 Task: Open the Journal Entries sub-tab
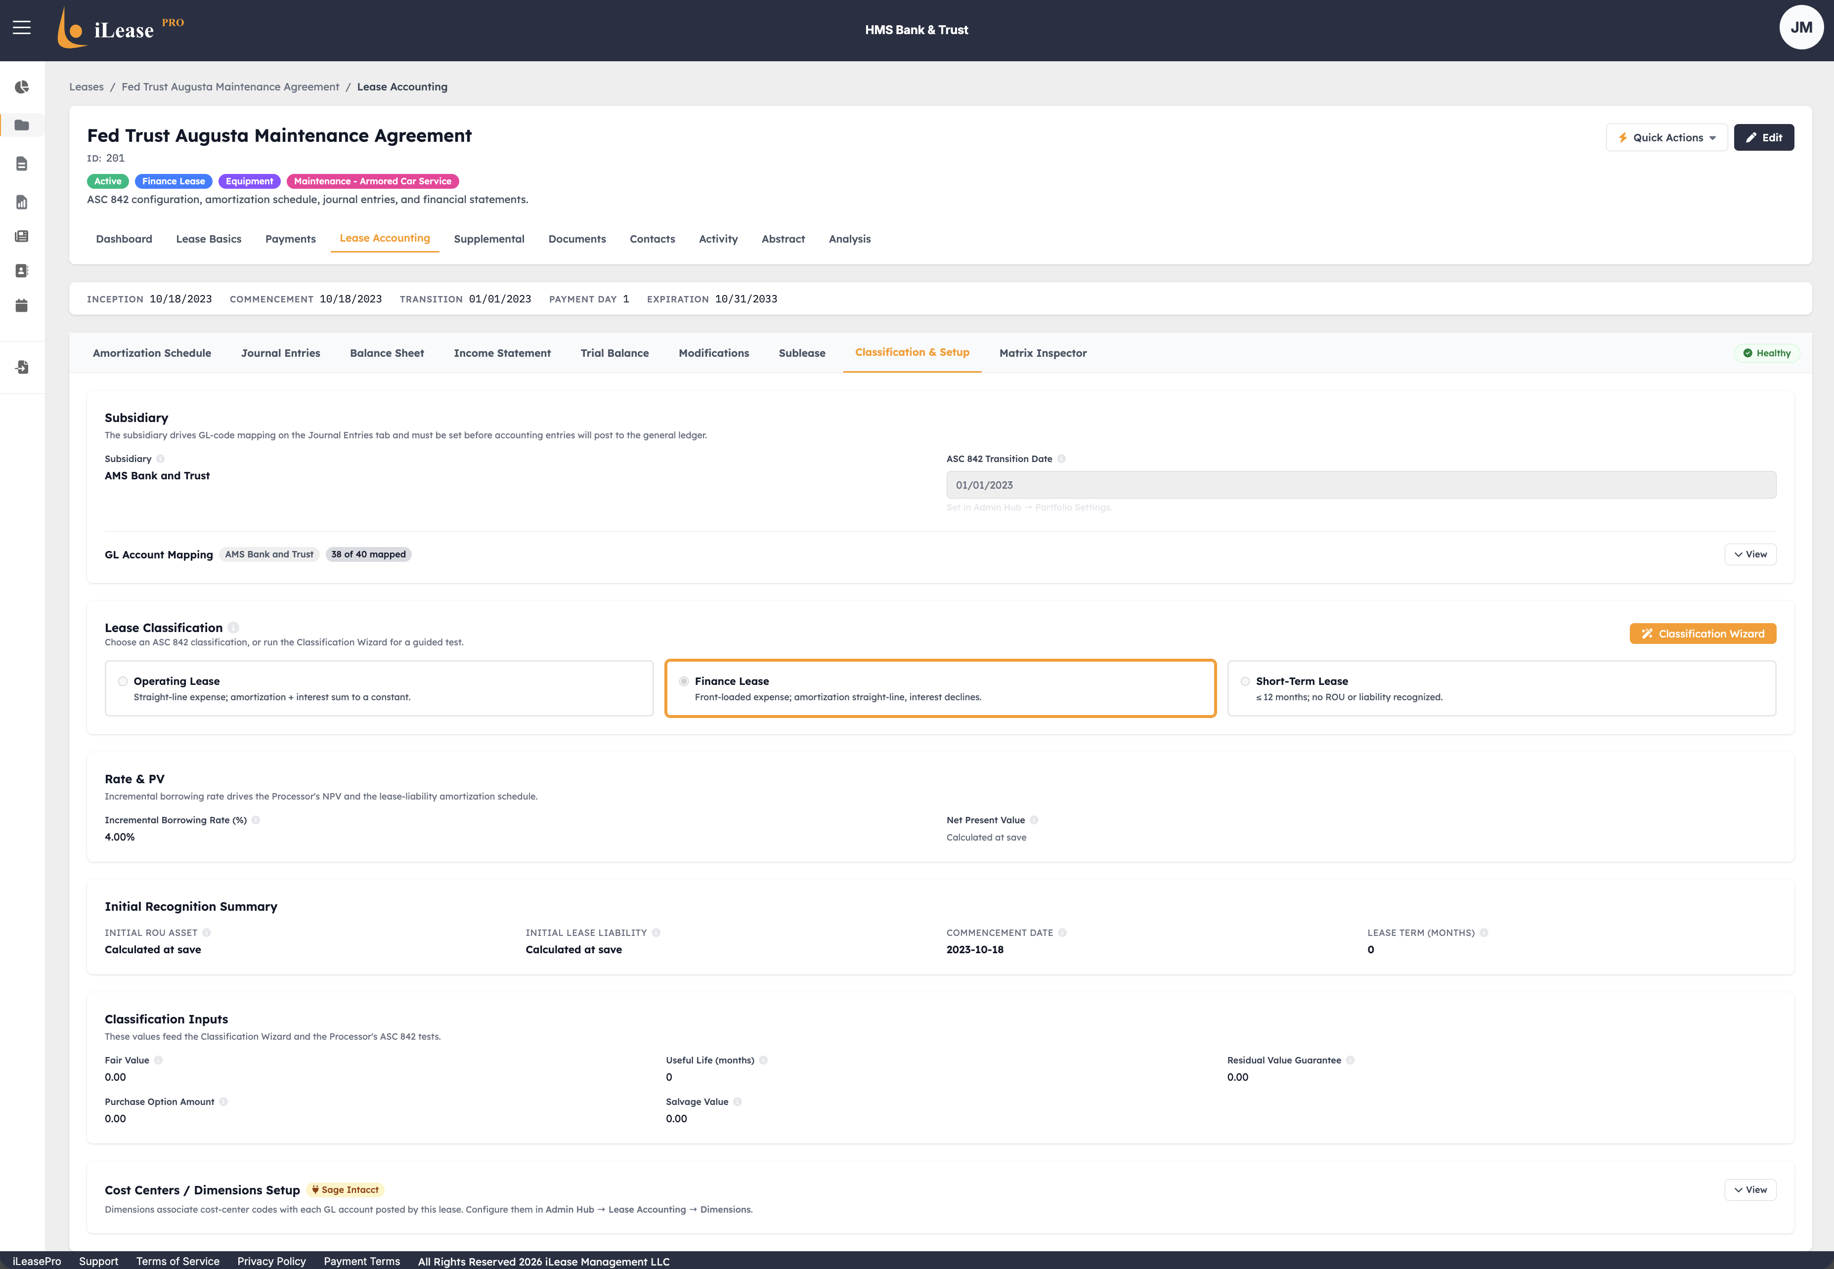click(281, 353)
